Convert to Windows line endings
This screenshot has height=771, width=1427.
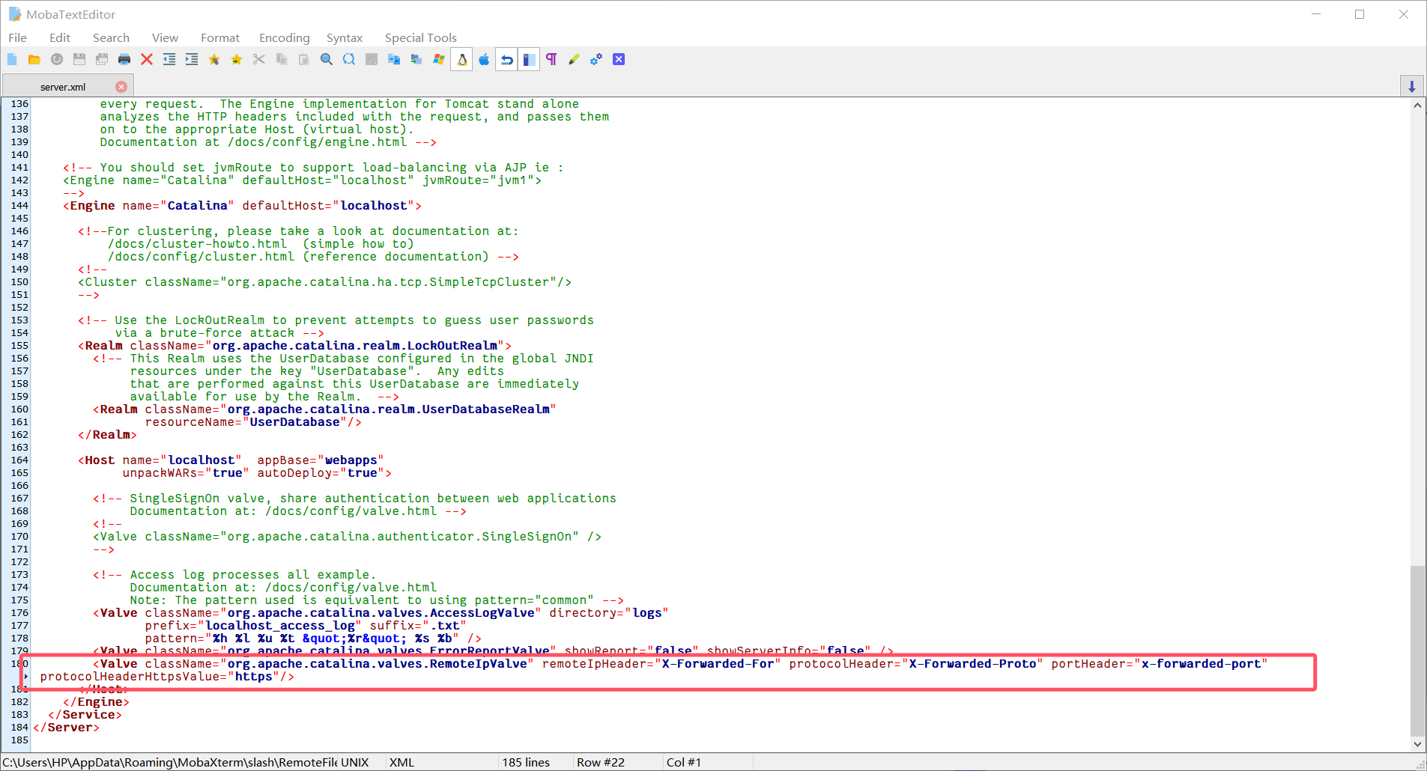(x=439, y=59)
